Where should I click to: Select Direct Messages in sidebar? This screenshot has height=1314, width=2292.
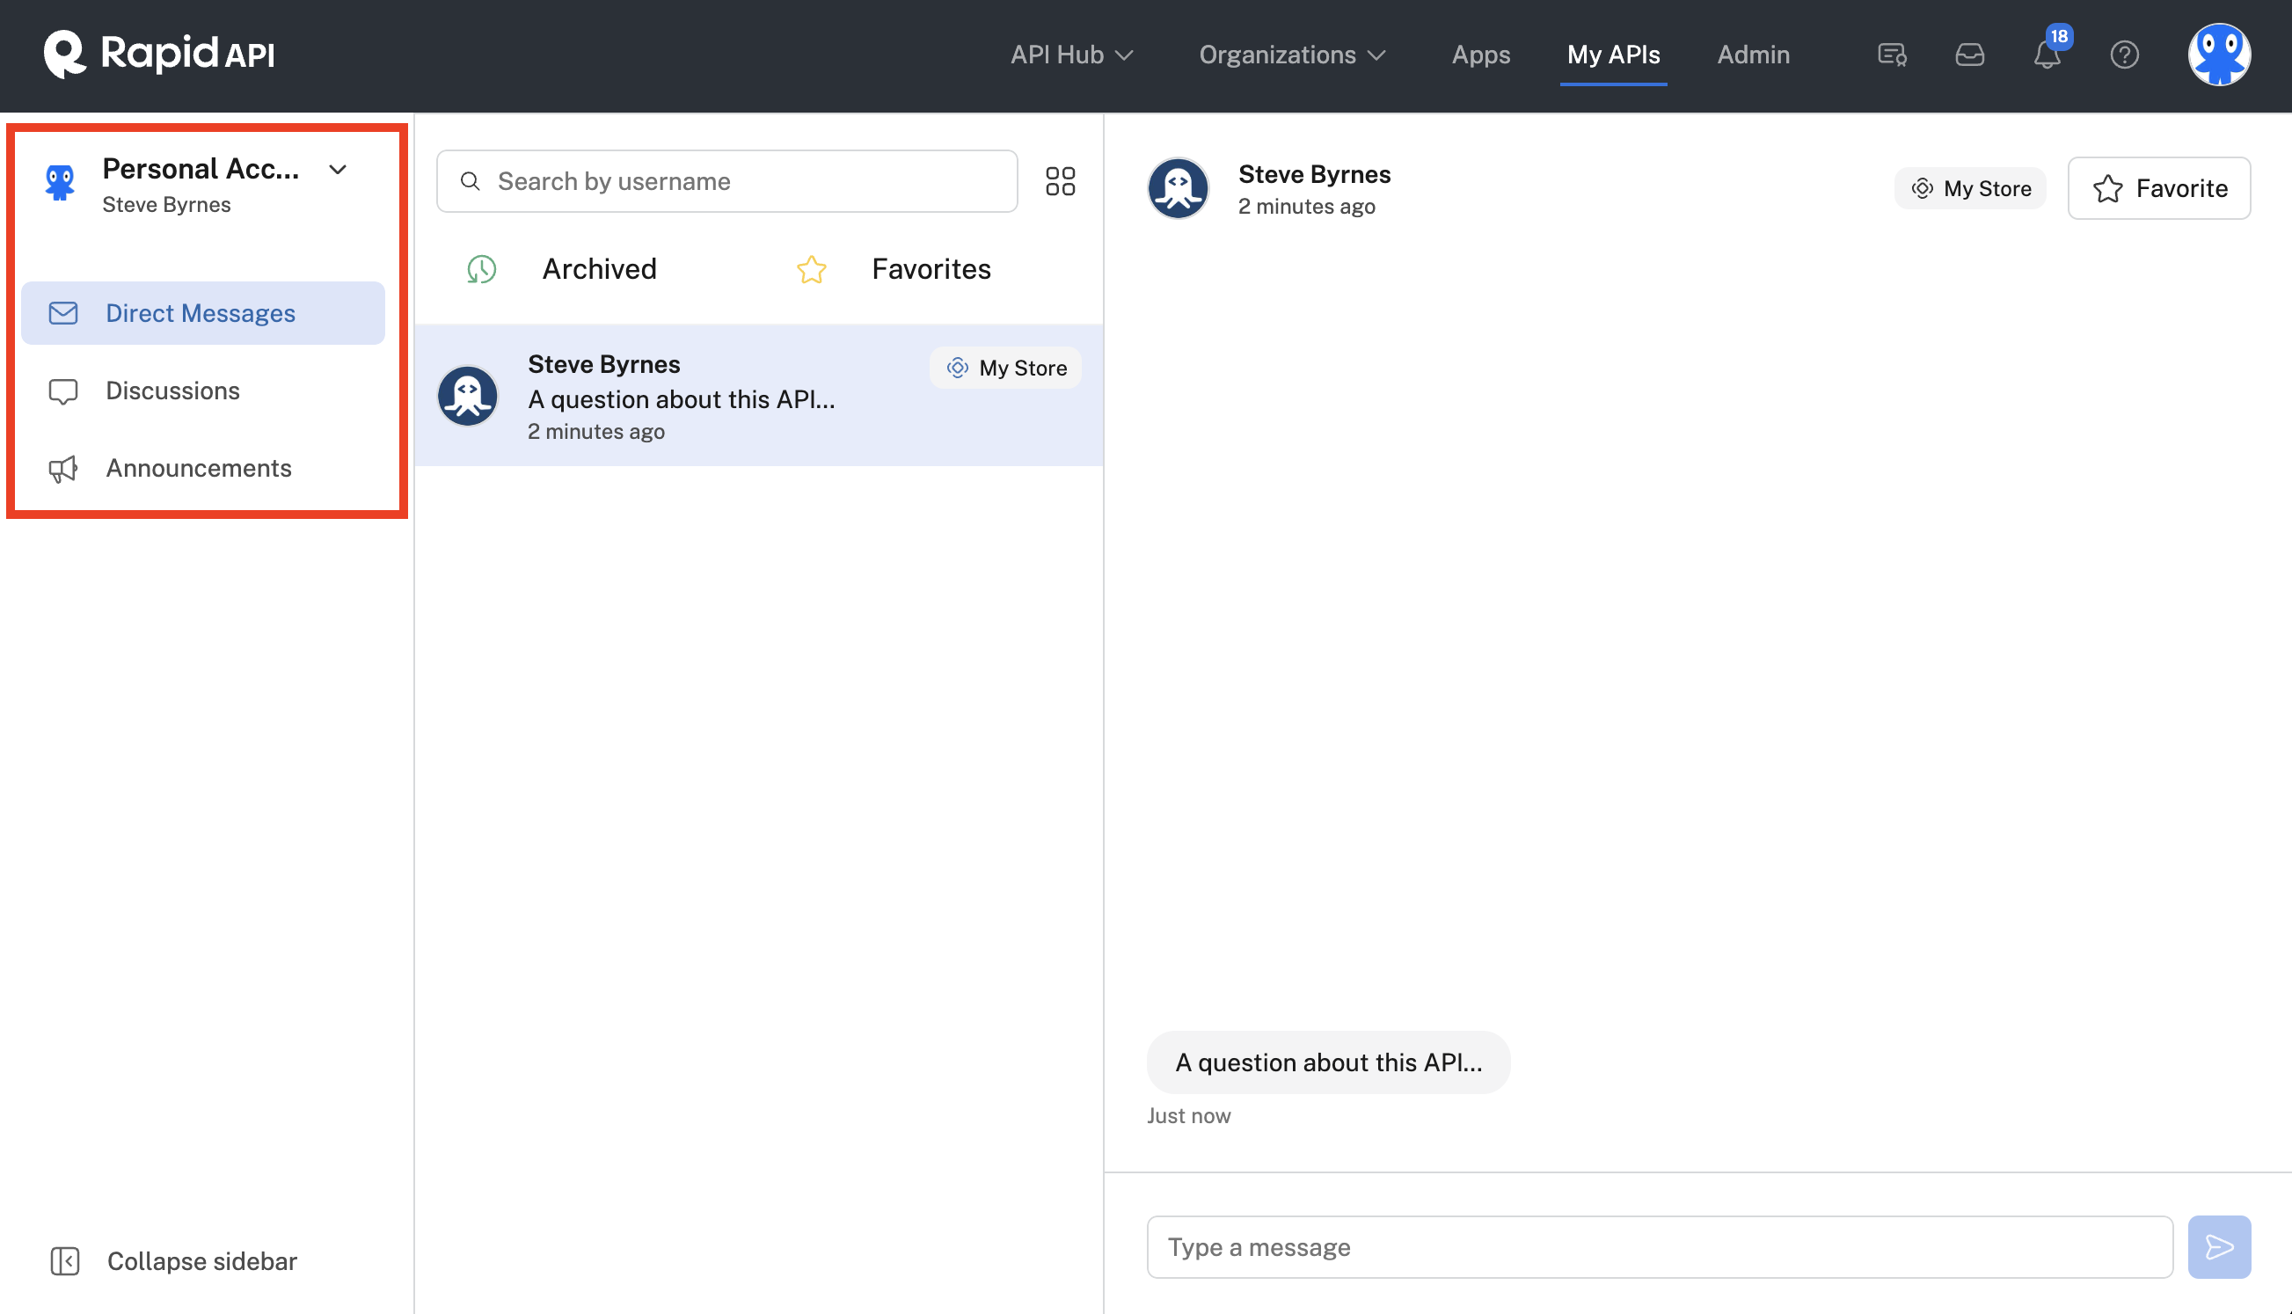click(203, 313)
